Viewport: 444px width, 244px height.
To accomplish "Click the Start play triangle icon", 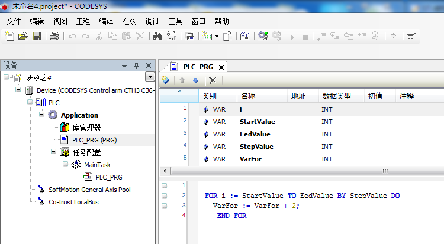I will [292, 37].
